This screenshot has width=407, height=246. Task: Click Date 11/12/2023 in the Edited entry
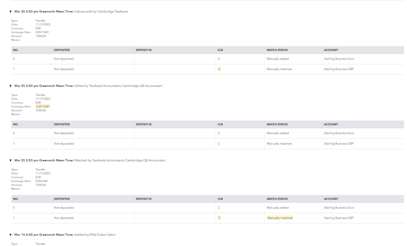[43, 99]
